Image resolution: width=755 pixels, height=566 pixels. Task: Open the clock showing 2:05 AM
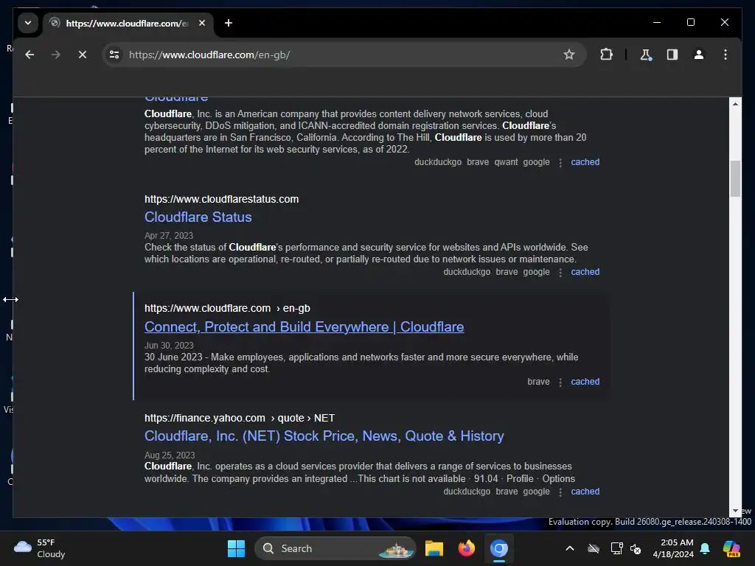(673, 548)
